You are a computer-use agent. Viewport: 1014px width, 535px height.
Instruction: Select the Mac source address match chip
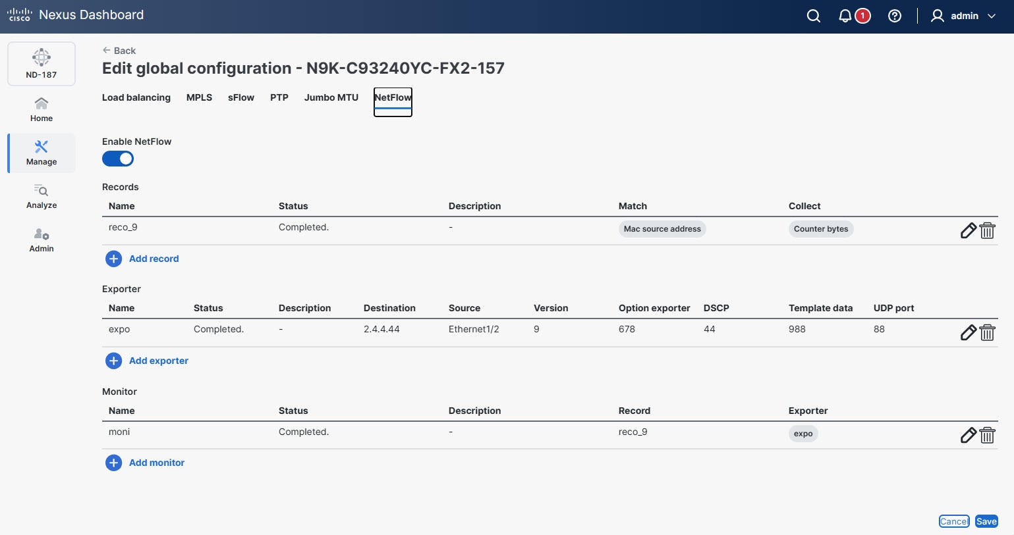(662, 228)
